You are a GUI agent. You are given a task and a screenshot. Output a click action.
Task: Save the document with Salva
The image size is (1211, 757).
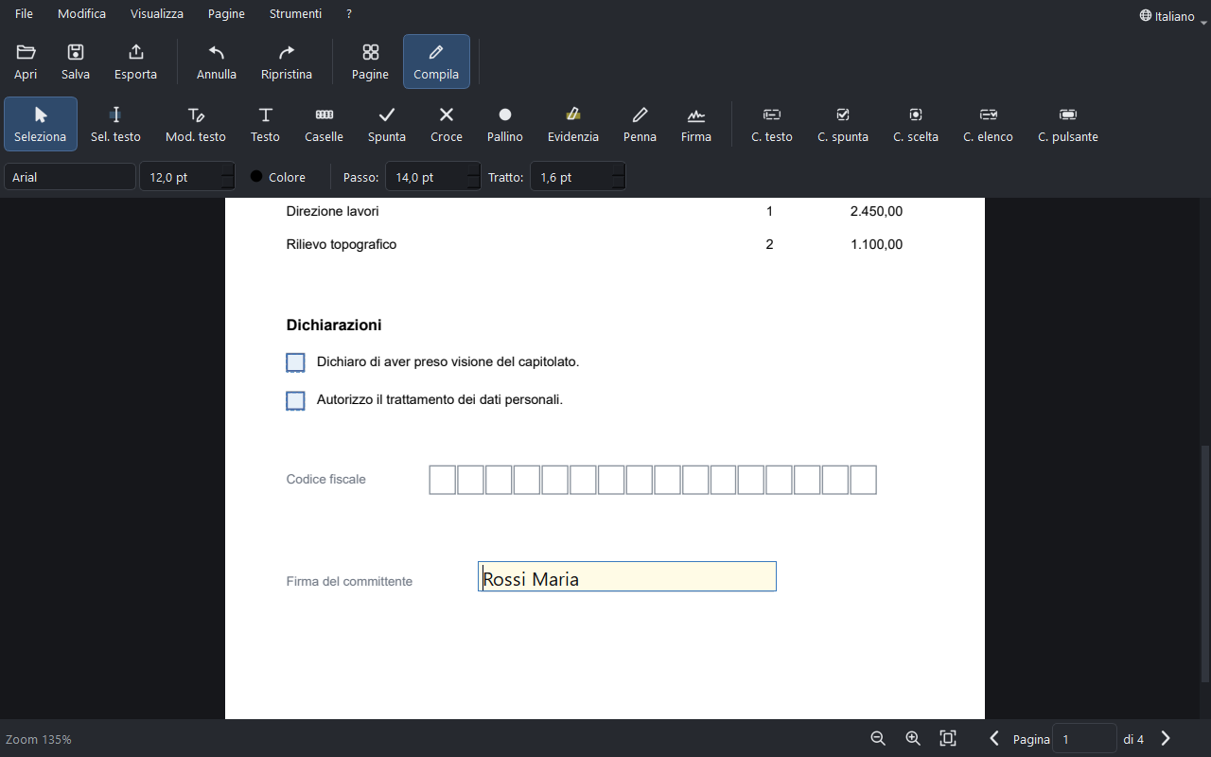[76, 62]
